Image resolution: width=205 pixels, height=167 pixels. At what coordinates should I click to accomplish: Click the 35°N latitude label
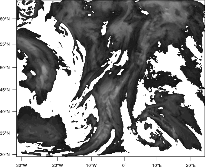click(x=5, y=133)
